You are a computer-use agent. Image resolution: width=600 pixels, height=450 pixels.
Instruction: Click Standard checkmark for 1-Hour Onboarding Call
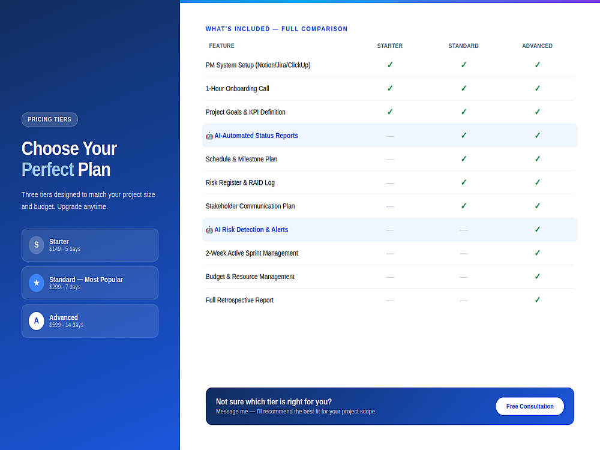tap(463, 88)
